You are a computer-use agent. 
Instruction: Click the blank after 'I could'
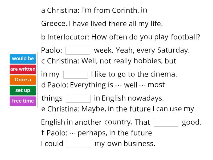point(79,144)
